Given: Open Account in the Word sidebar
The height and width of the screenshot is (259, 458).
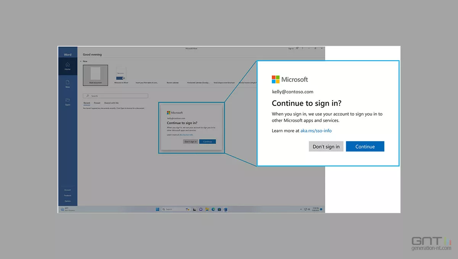Looking at the screenshot, I should [68, 190].
